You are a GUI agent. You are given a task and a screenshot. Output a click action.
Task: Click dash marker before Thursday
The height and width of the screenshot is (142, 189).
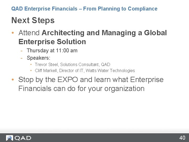[22, 51]
